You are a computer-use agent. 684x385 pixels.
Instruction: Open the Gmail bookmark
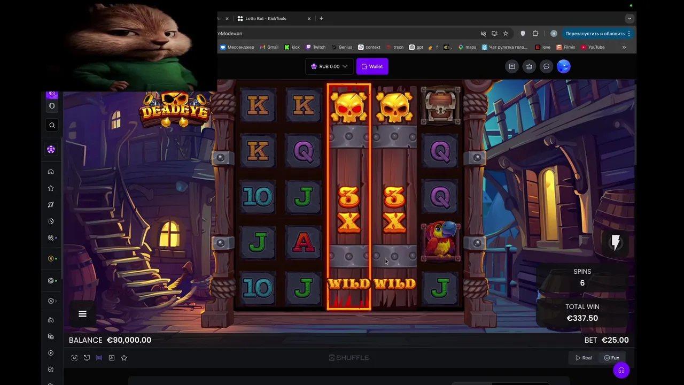tap(269, 47)
